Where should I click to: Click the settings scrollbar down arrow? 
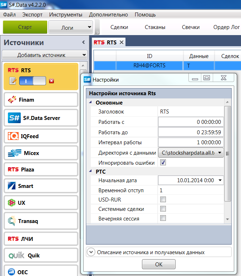[227, 219]
